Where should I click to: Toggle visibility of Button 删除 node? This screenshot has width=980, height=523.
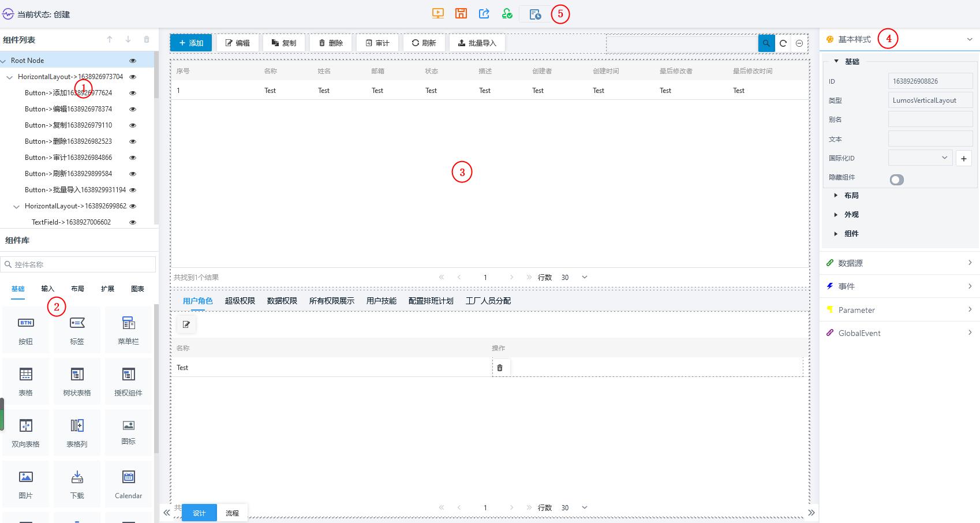133,141
